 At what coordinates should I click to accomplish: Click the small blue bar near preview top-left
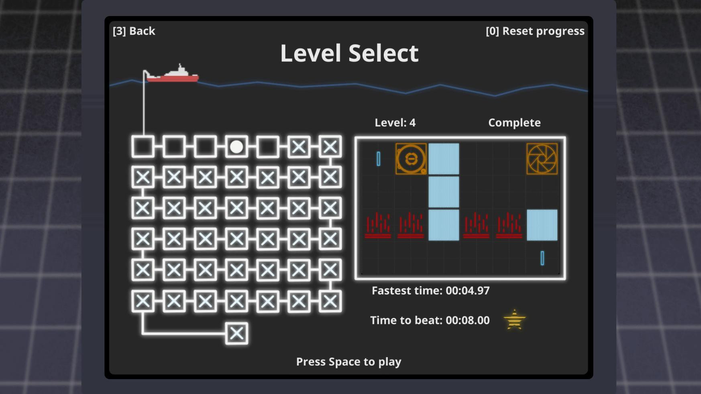click(378, 159)
